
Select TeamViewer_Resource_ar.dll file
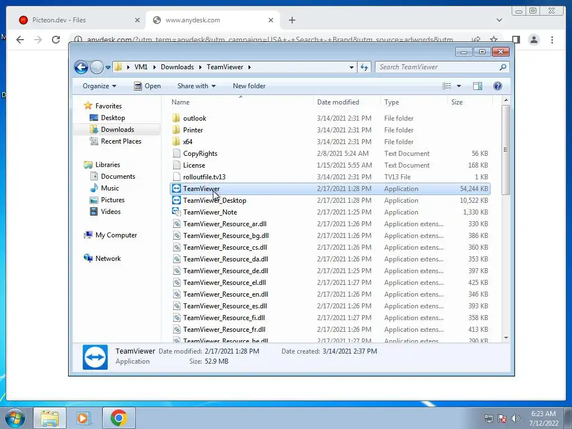point(225,223)
